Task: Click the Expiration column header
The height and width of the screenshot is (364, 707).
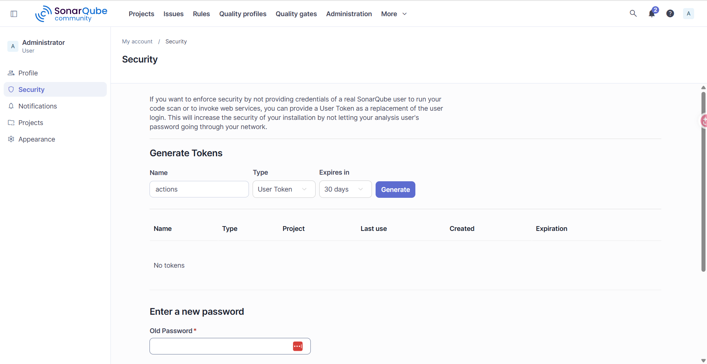Action: (552, 229)
